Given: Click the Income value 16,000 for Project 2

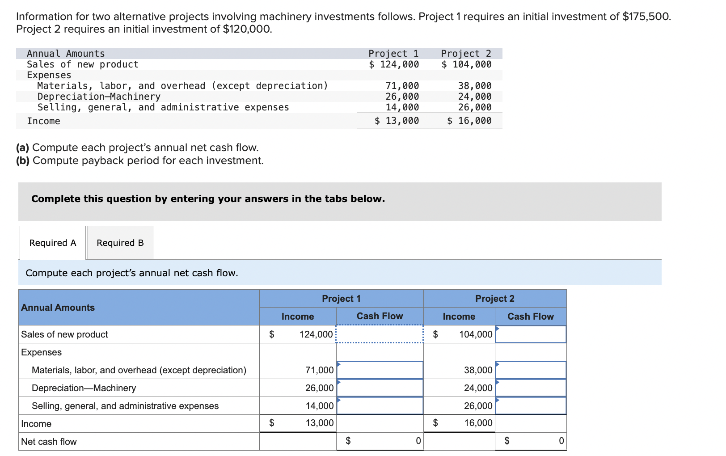Looking at the screenshot, I should pos(477,422).
